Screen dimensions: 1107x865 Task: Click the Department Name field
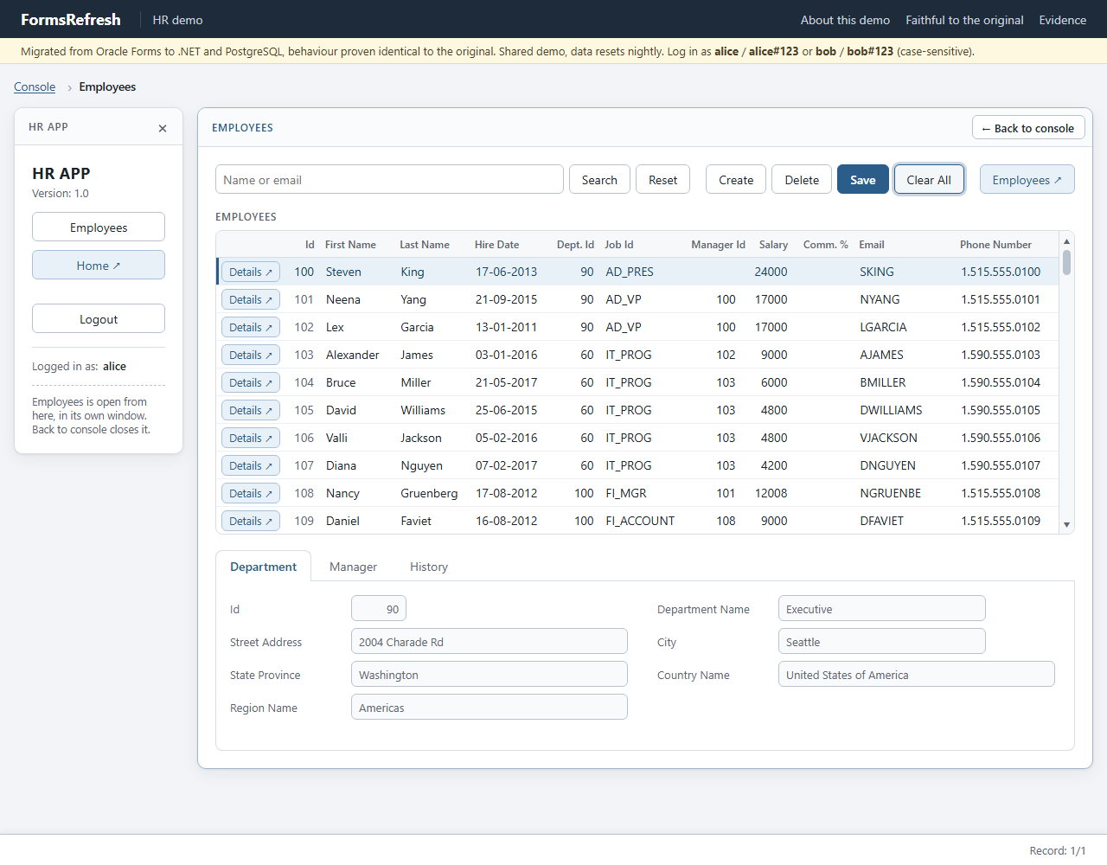(x=882, y=609)
